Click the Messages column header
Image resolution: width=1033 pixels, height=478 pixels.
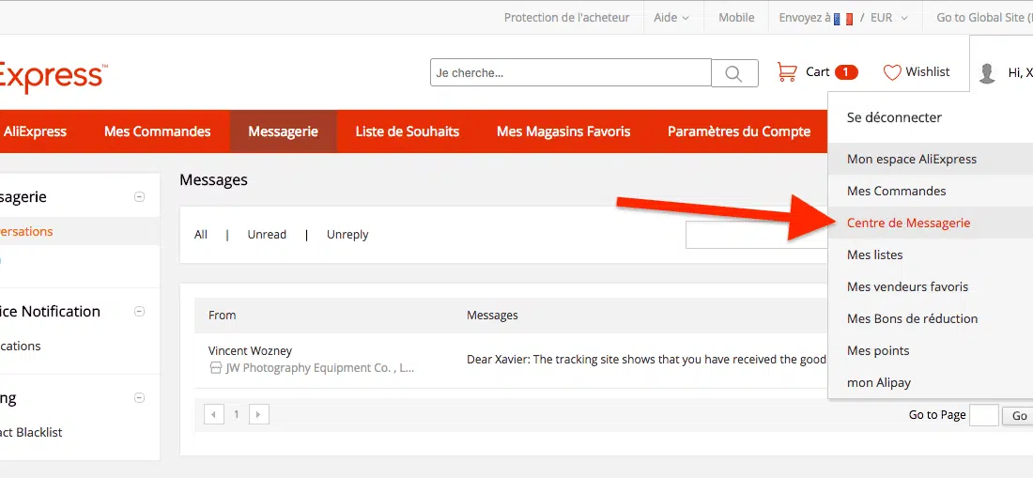tap(492, 316)
